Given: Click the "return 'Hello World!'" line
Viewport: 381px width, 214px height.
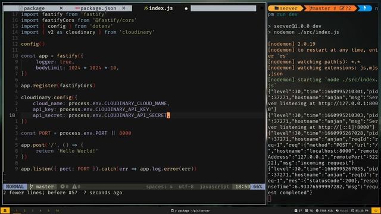Looking at the screenshot, I should pyautogui.click(x=67, y=151).
